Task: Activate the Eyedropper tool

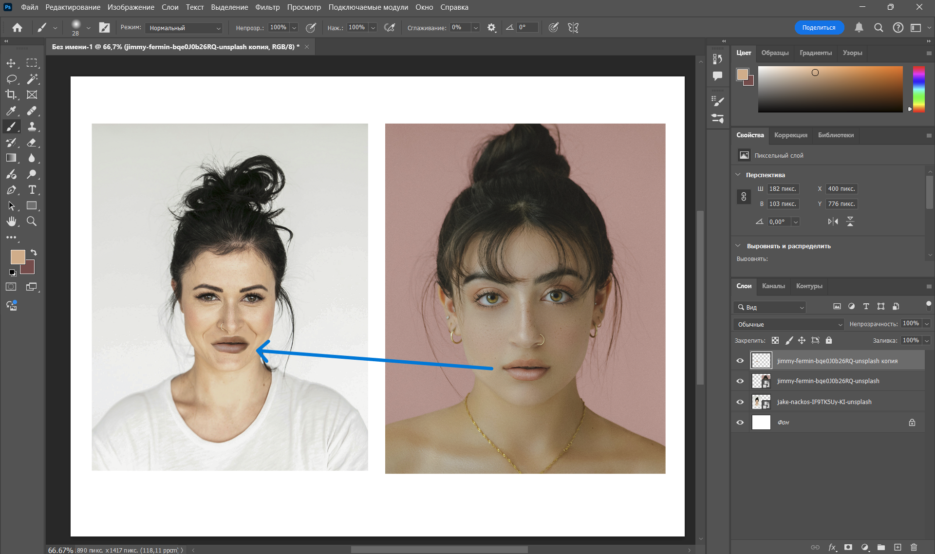Action: (x=12, y=111)
